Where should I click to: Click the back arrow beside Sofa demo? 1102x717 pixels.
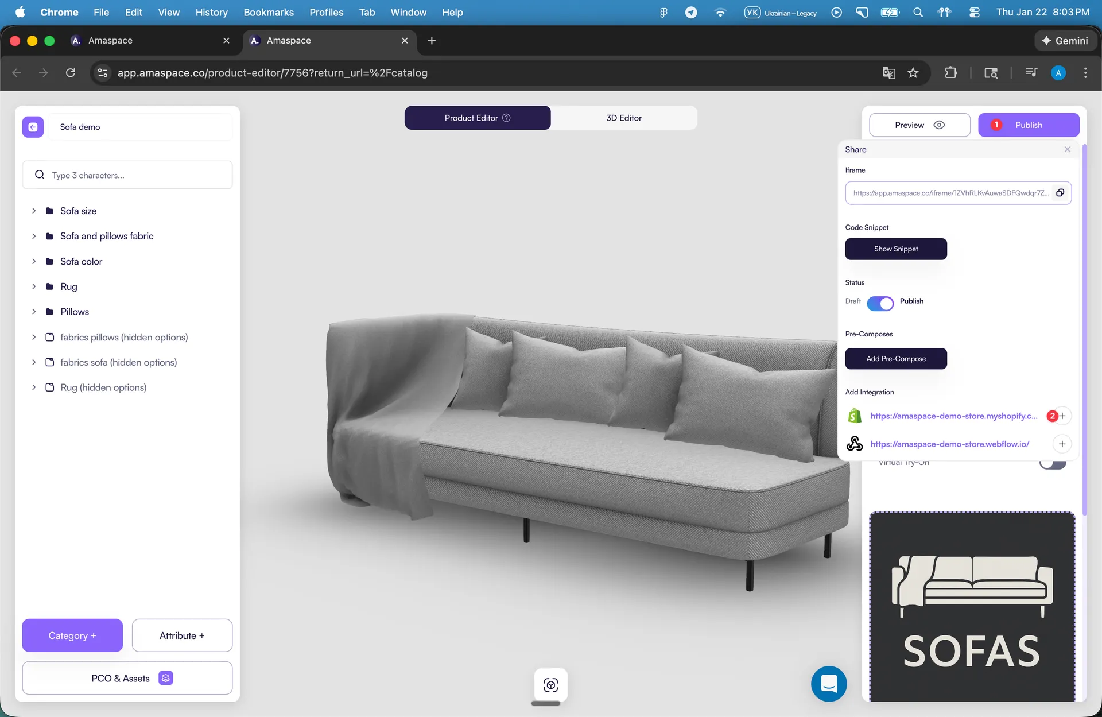[x=33, y=126]
